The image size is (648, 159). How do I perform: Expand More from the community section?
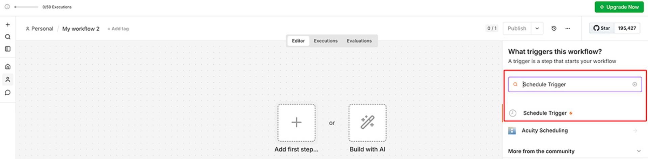[639, 151]
